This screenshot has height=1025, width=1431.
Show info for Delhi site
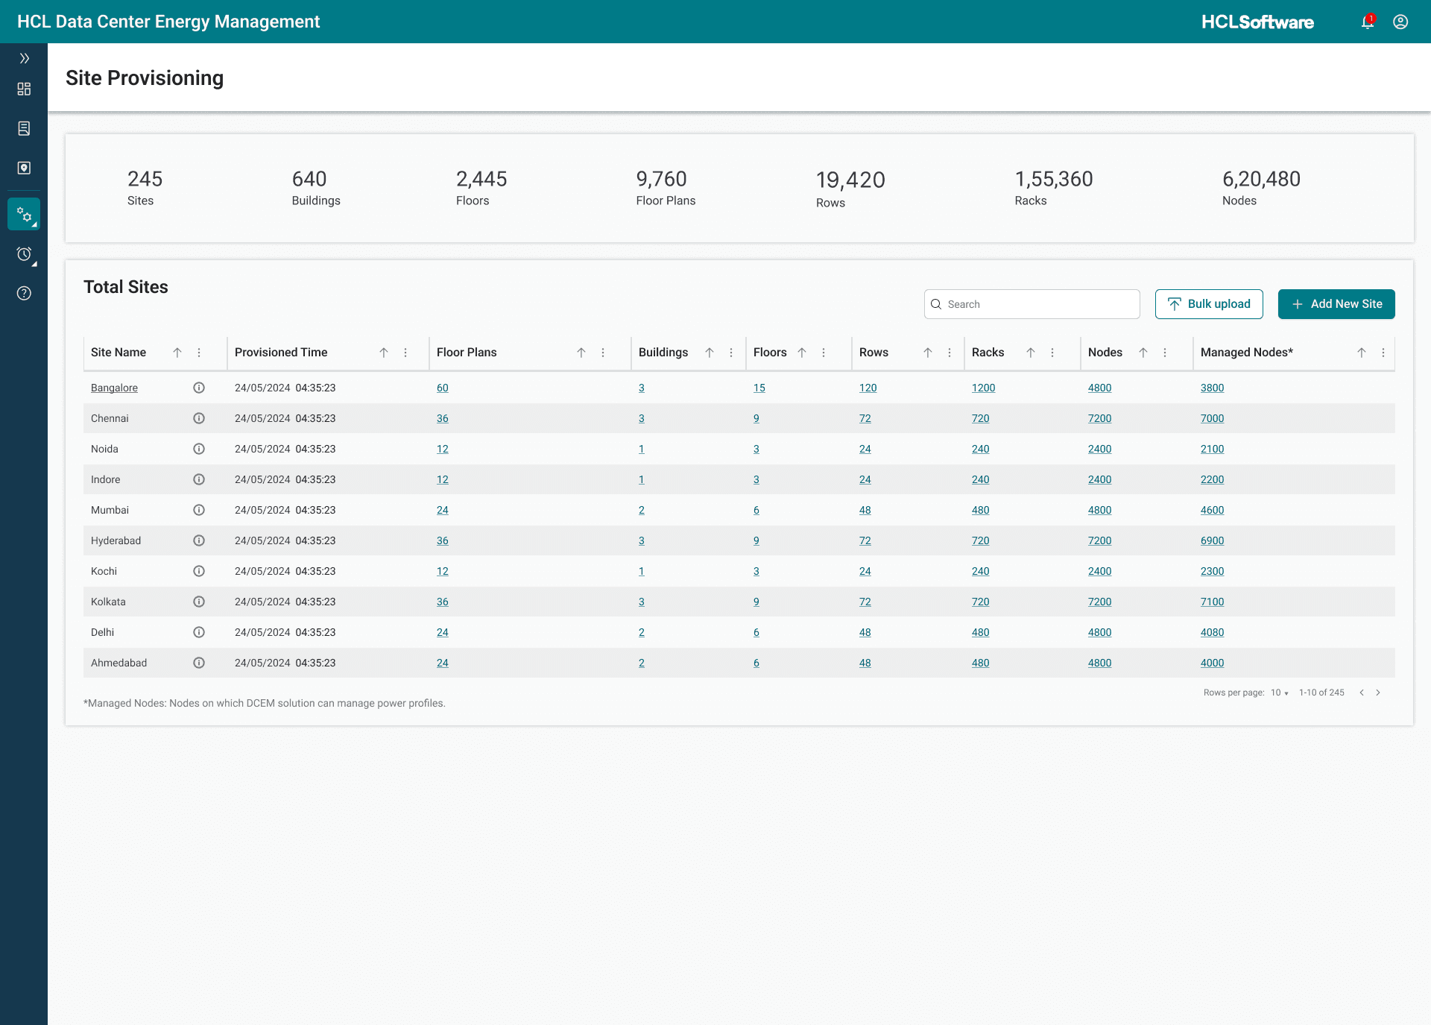coord(199,632)
